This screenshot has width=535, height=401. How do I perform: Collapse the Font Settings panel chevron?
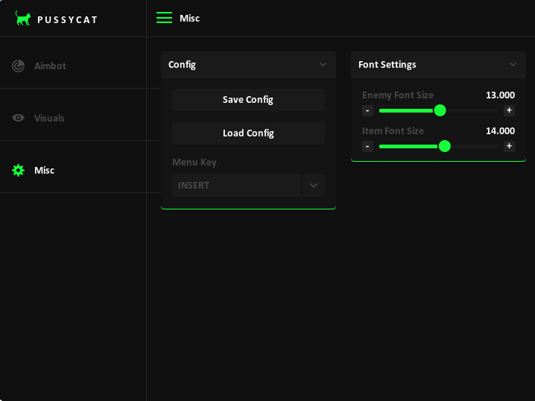(x=513, y=65)
